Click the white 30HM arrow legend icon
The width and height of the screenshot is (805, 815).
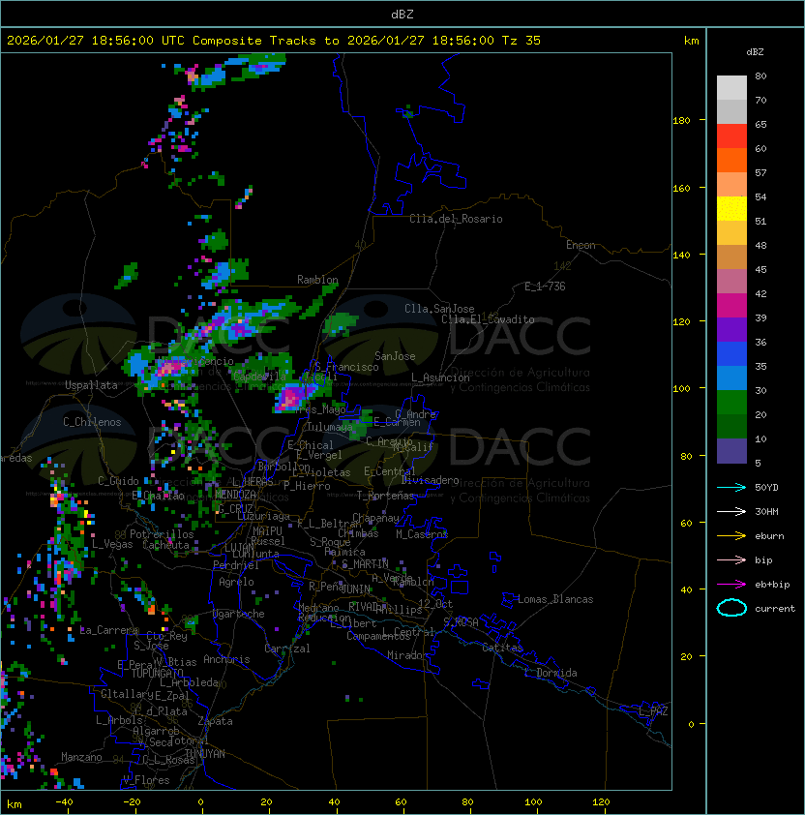pyautogui.click(x=731, y=511)
